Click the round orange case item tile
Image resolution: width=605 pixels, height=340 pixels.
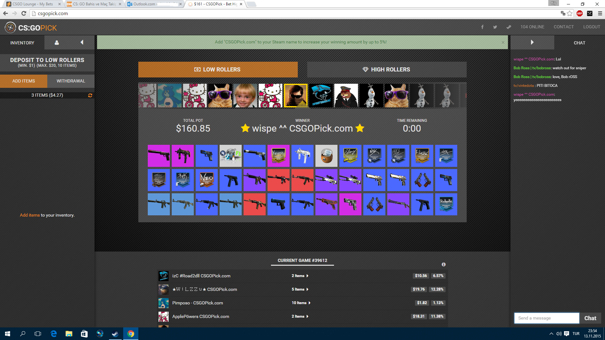(326, 156)
